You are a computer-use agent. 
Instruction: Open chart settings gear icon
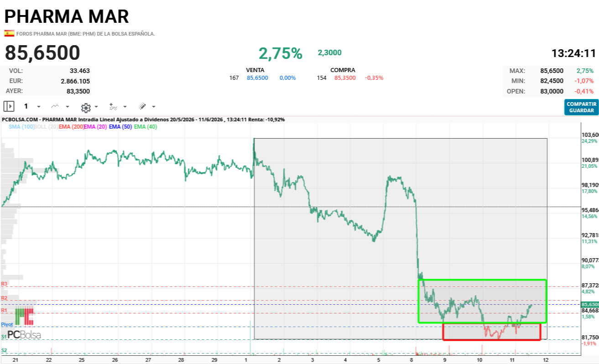[x=86, y=107]
